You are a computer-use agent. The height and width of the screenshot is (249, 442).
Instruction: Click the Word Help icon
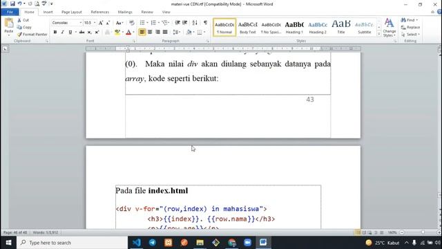tap(439, 12)
